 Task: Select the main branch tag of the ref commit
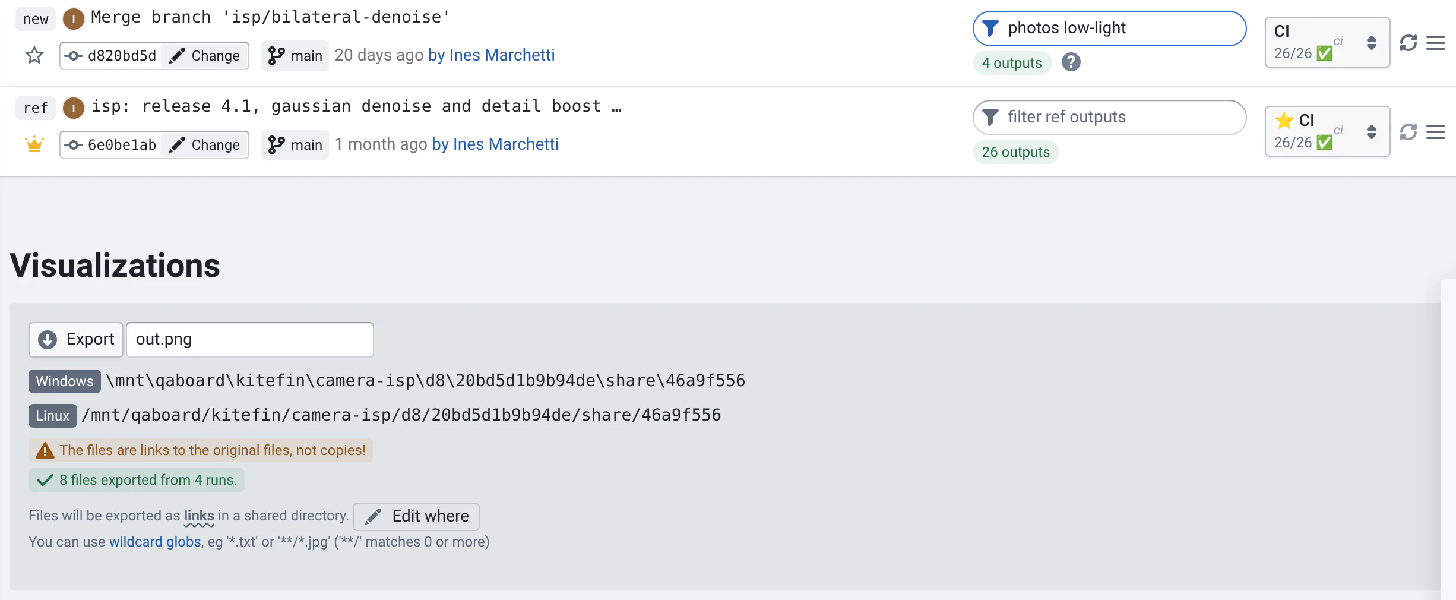tap(295, 145)
